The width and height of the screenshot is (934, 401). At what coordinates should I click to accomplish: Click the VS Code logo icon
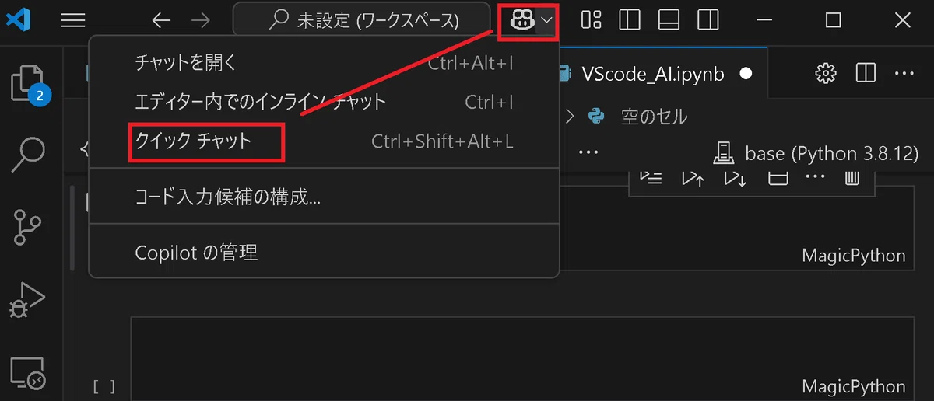pyautogui.click(x=17, y=21)
